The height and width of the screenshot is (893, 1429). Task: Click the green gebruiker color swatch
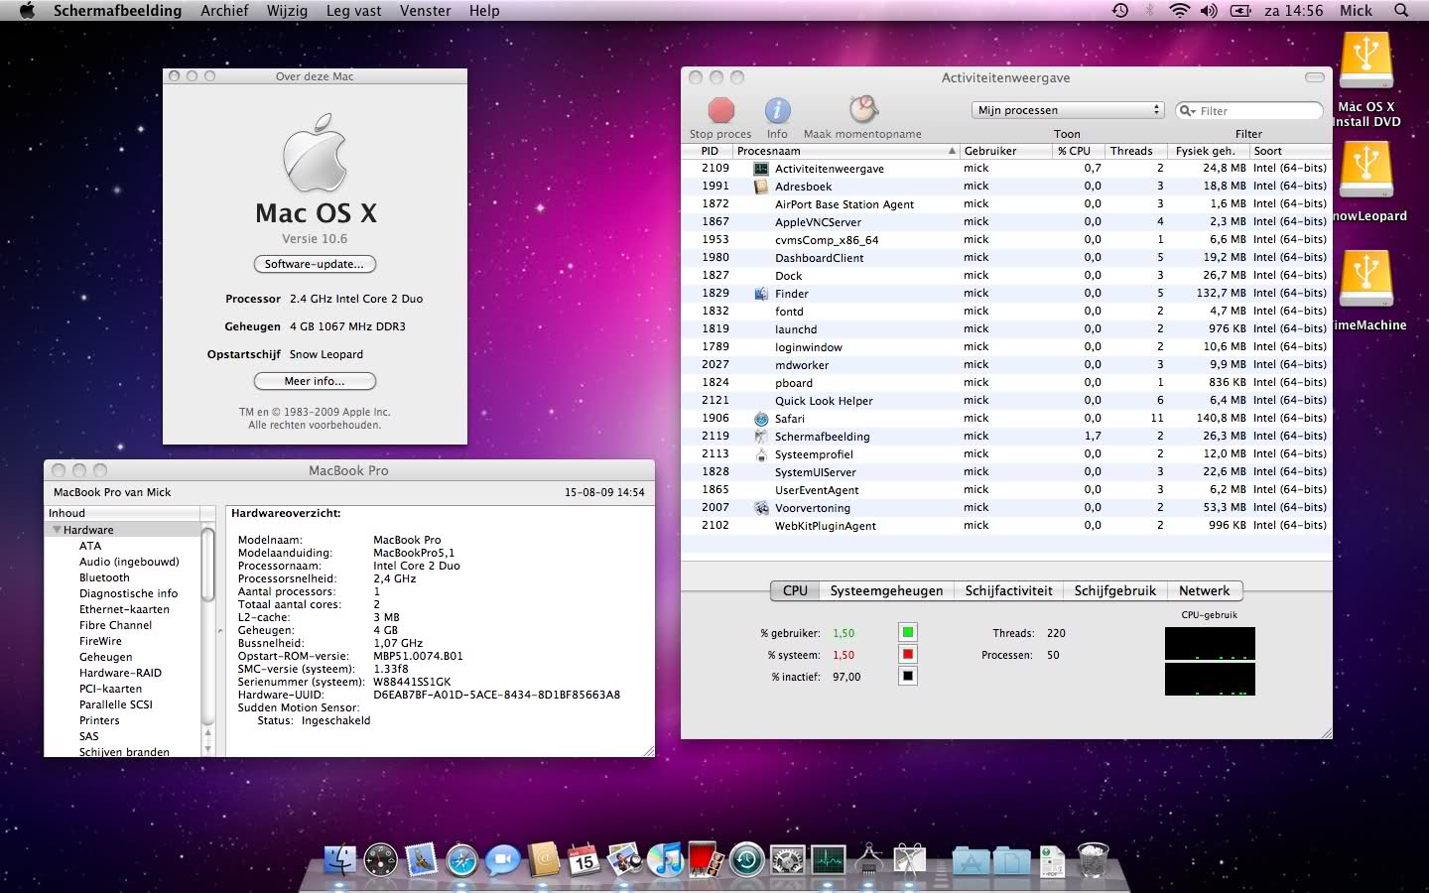[907, 632]
